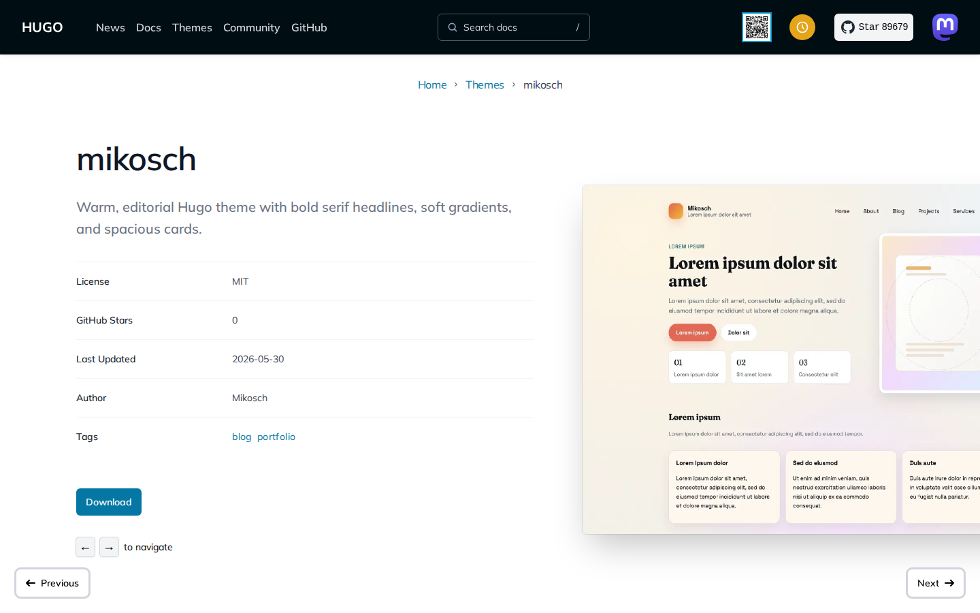Open the portfolio tag link
The height and width of the screenshot is (613, 980).
coord(276,437)
